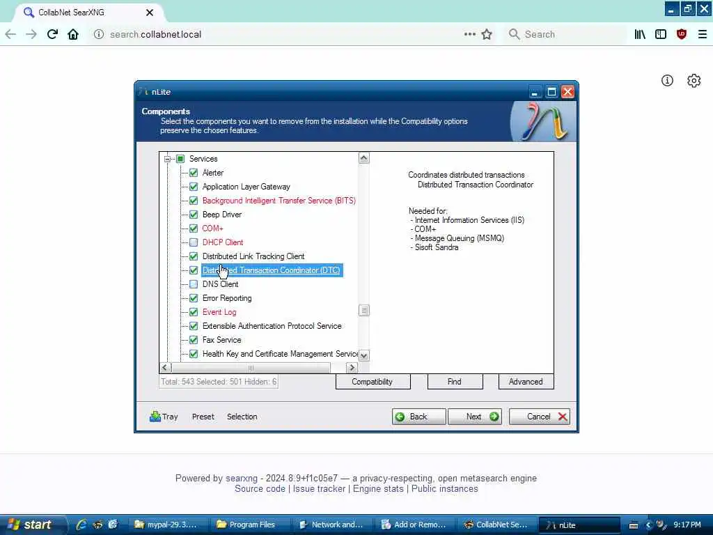The width and height of the screenshot is (713, 535).
Task: Toggle the Application Layer Gateway checkbox
Action: pos(194,187)
